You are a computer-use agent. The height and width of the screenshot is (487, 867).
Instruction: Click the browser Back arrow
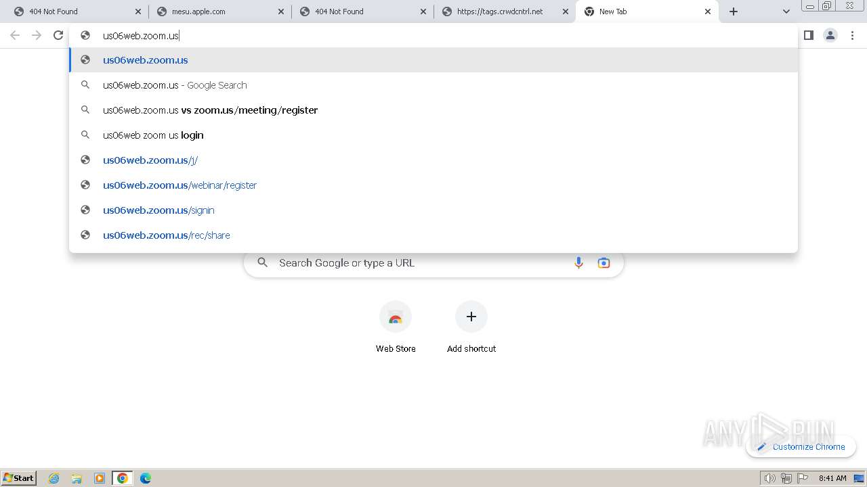coord(15,35)
